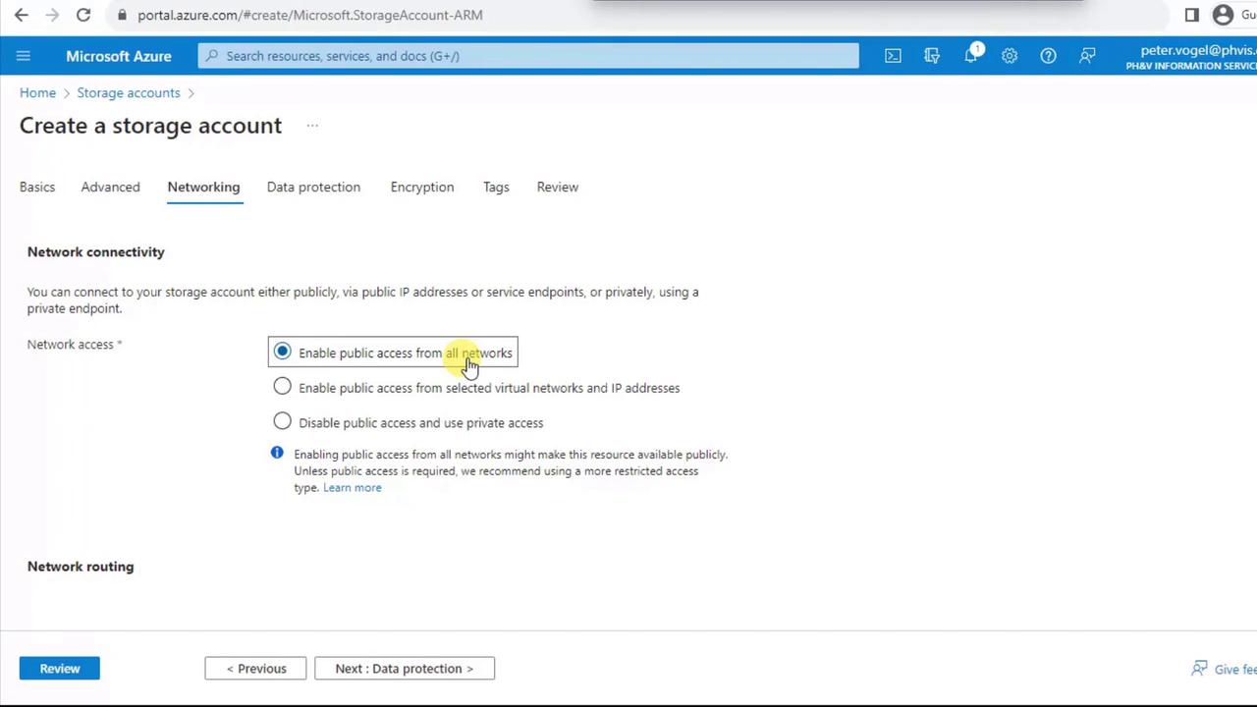This screenshot has height=707, width=1257.
Task: Reload the Azure portal page
Action: click(x=83, y=15)
